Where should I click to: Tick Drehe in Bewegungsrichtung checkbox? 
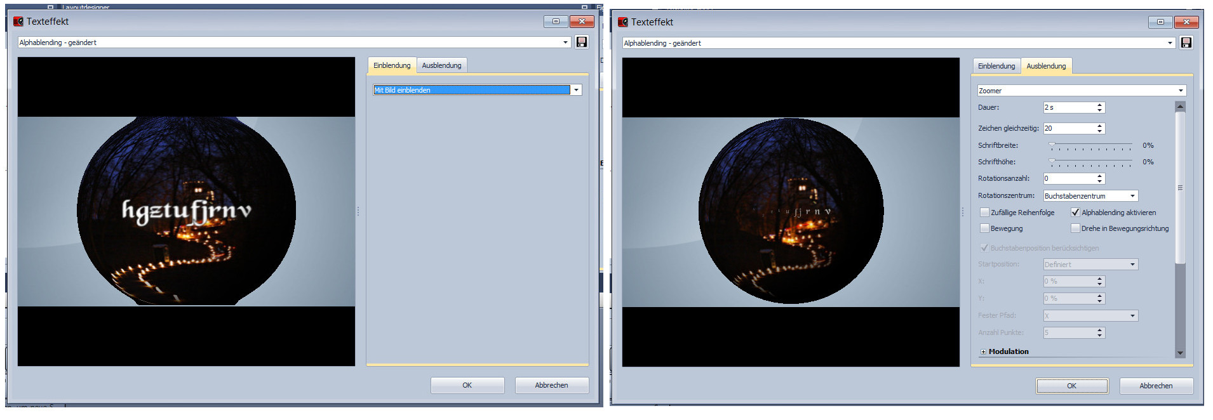(x=1075, y=228)
